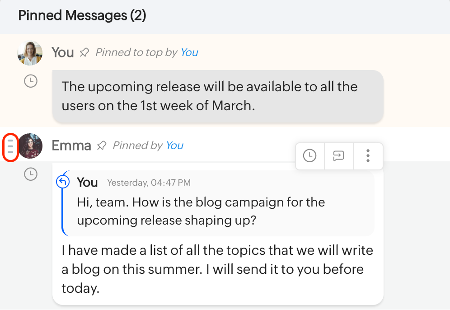Click the You sender name on top message

point(63,52)
